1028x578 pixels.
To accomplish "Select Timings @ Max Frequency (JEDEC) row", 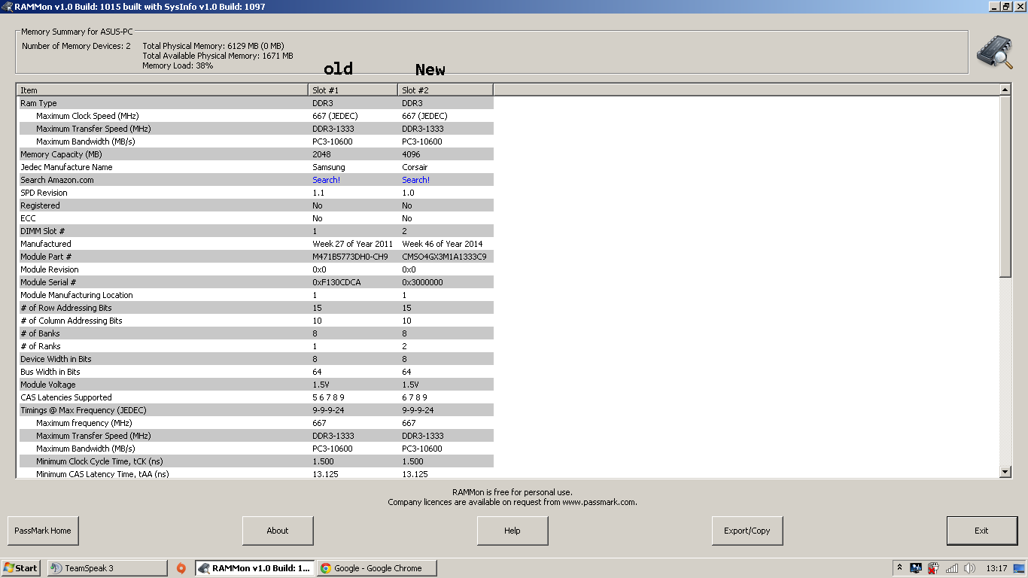I will click(x=255, y=410).
